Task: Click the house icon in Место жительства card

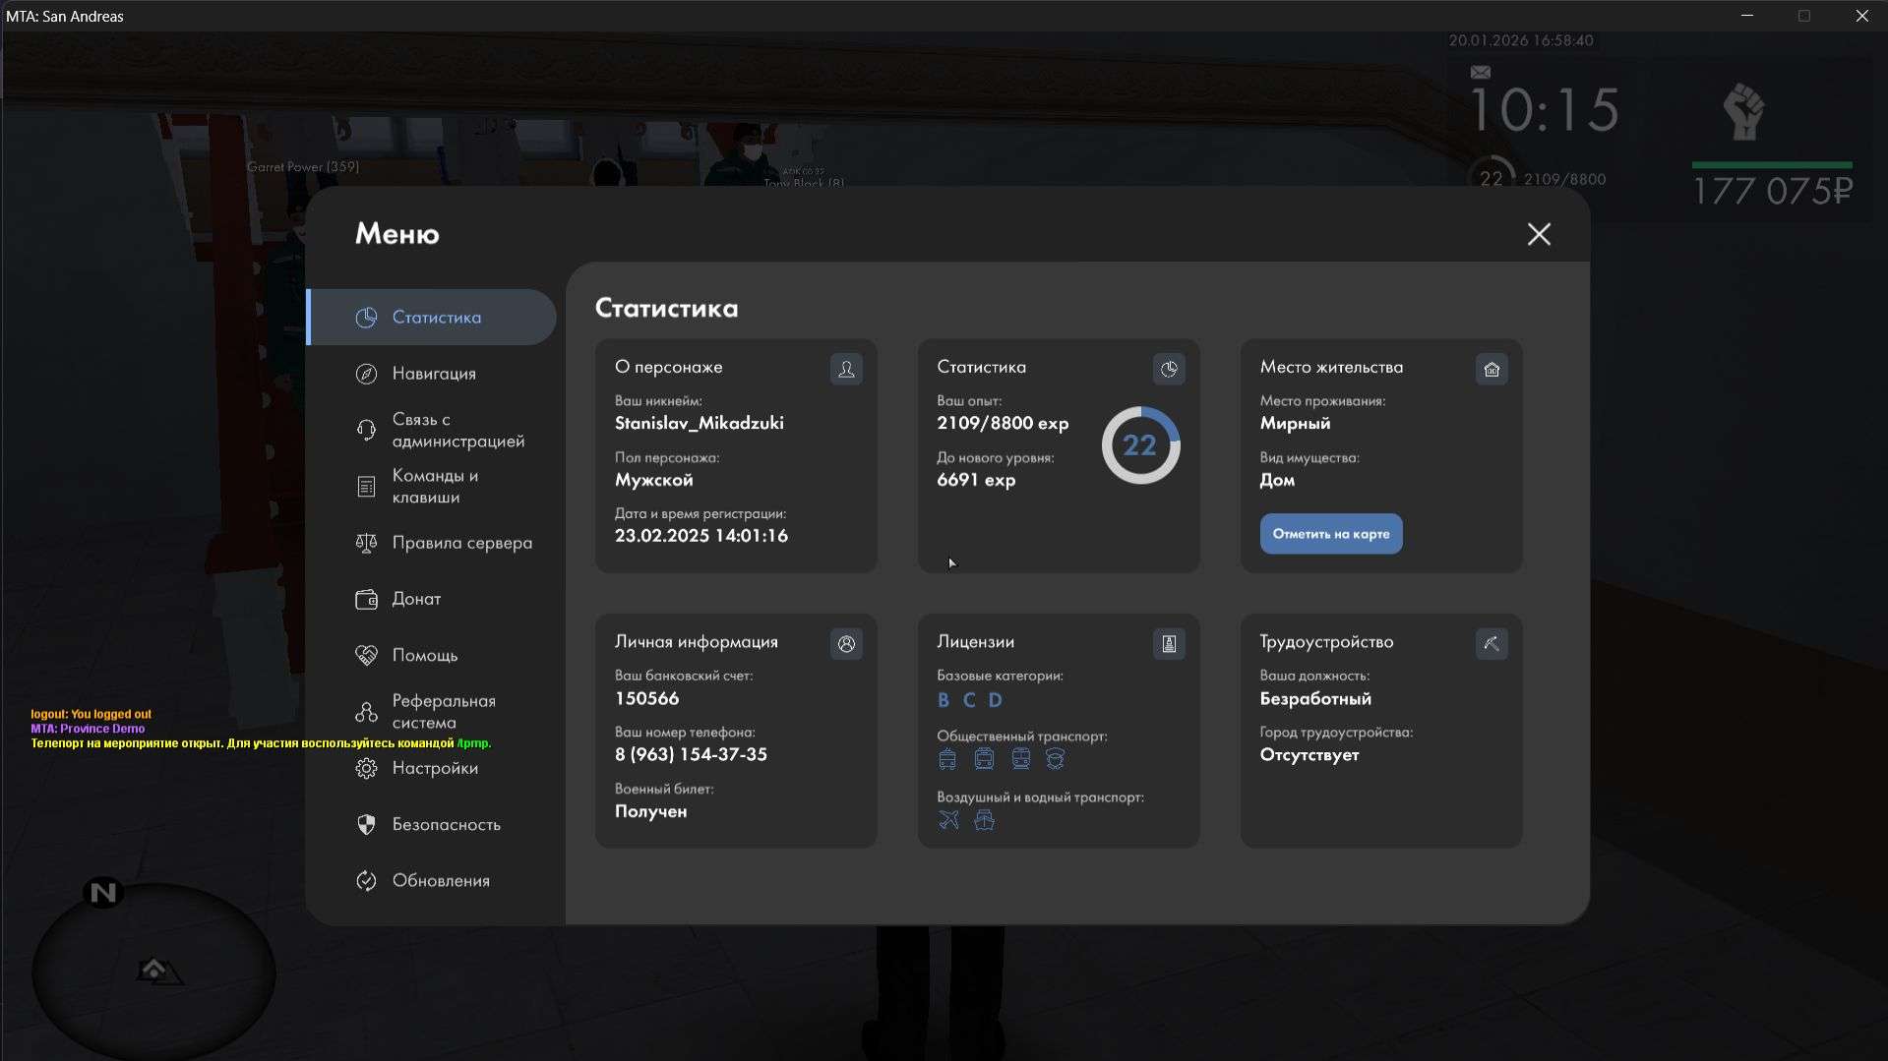Action: pos(1492,369)
